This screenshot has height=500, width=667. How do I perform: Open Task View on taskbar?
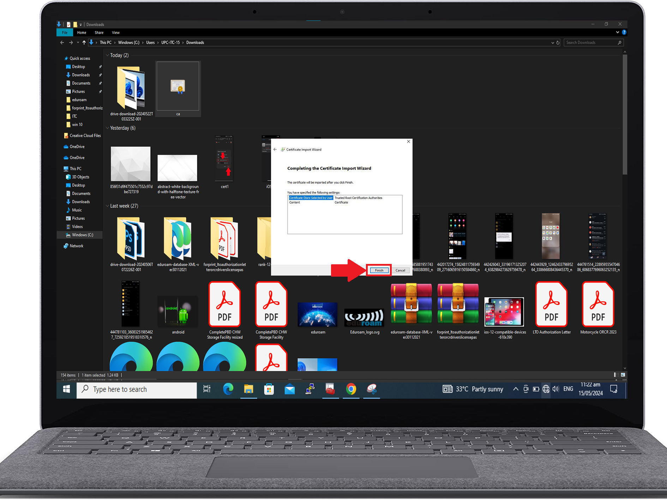[x=207, y=389]
